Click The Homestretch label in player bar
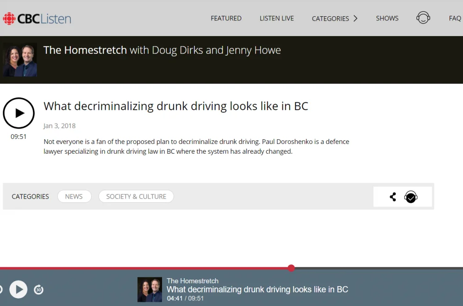Screen dimensions: 463x306 pyautogui.click(x=193, y=281)
